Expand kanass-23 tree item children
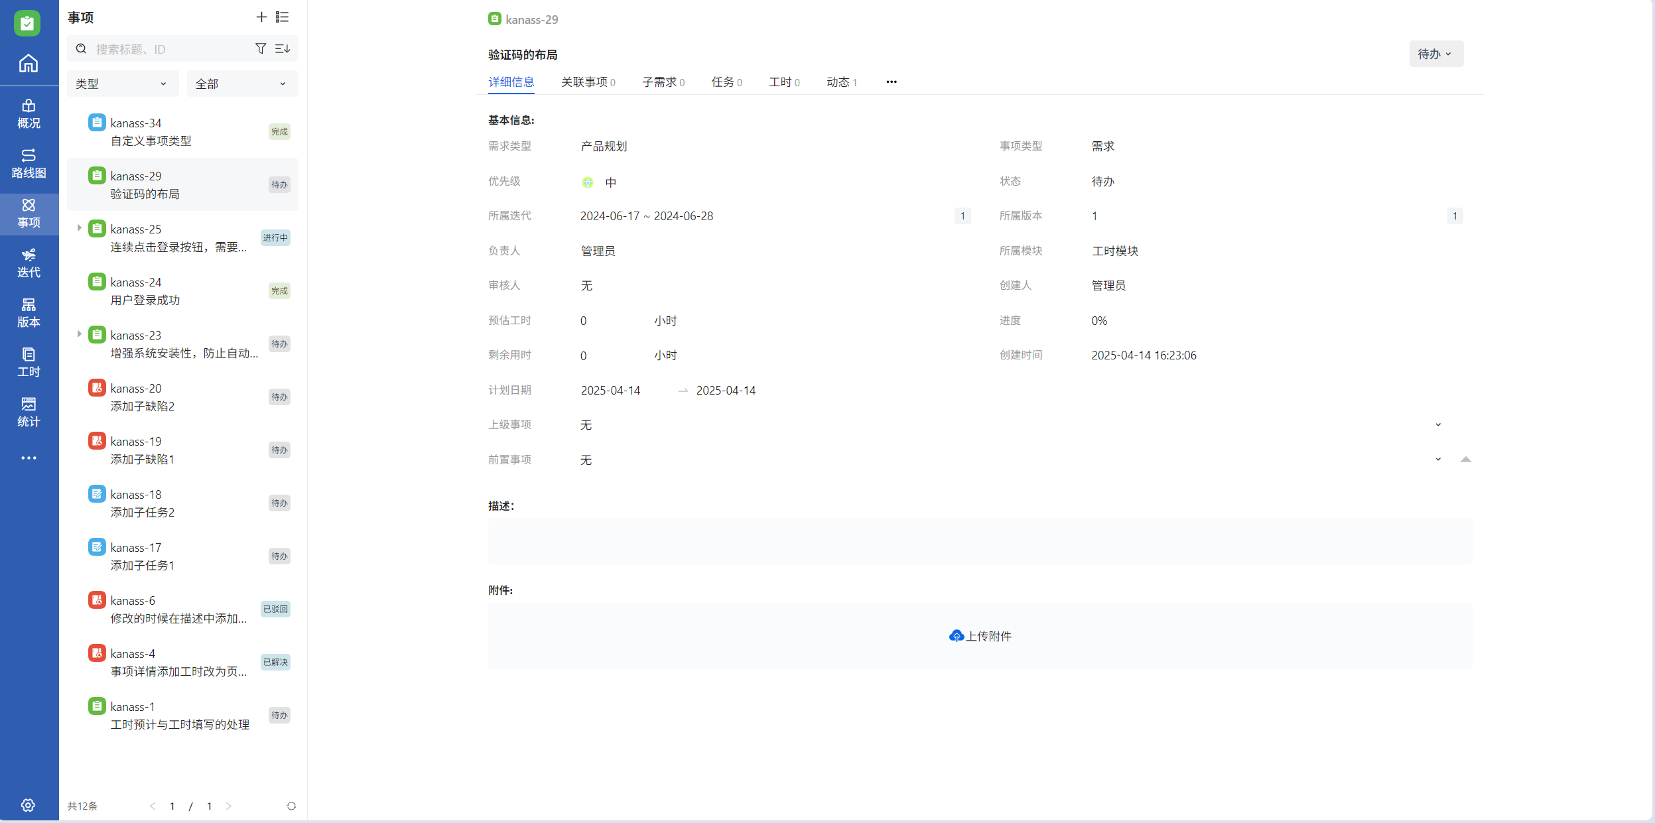The height and width of the screenshot is (823, 1655). tap(79, 334)
